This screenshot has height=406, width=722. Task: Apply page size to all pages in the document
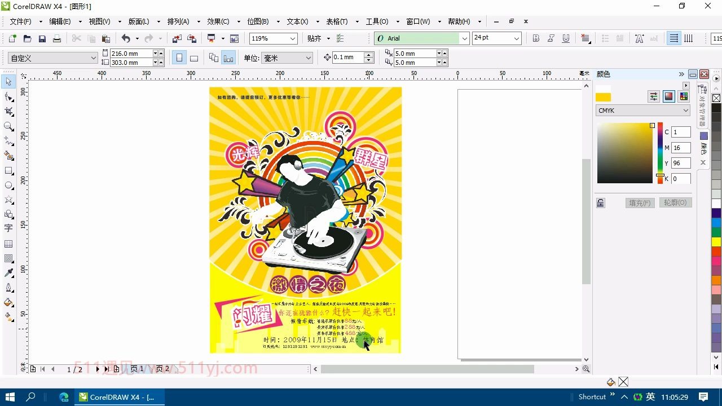pos(214,58)
